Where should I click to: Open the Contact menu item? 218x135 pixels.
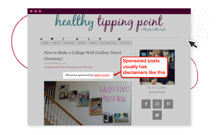(125, 43)
